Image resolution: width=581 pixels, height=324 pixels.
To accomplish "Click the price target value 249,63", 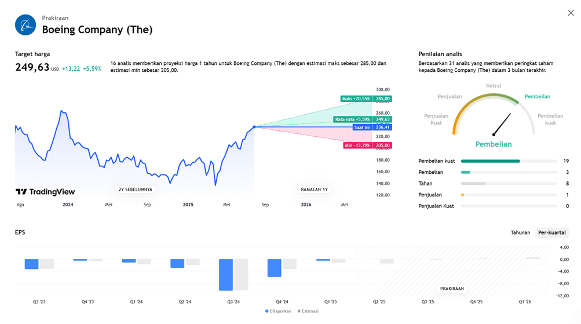I will point(32,67).
